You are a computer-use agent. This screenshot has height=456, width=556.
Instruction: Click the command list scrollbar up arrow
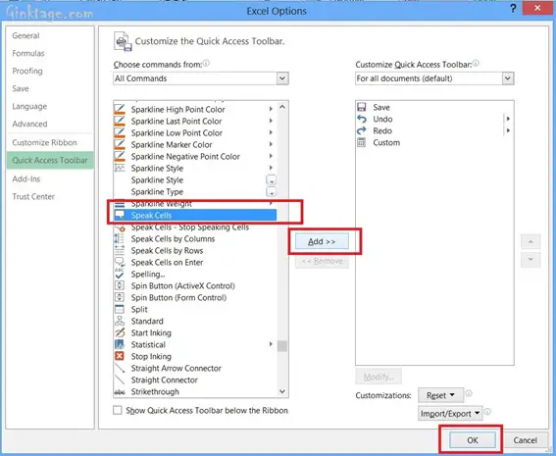pyautogui.click(x=282, y=107)
